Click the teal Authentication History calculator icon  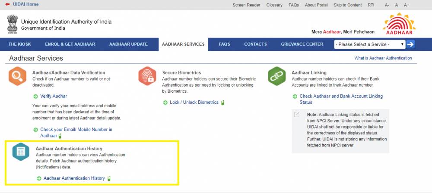pyautogui.click(x=21, y=152)
